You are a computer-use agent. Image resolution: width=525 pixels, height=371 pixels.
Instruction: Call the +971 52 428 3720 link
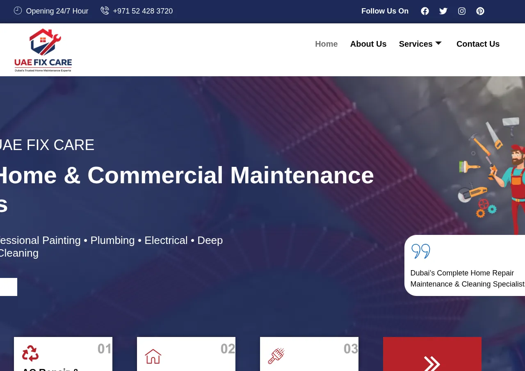coord(143,11)
